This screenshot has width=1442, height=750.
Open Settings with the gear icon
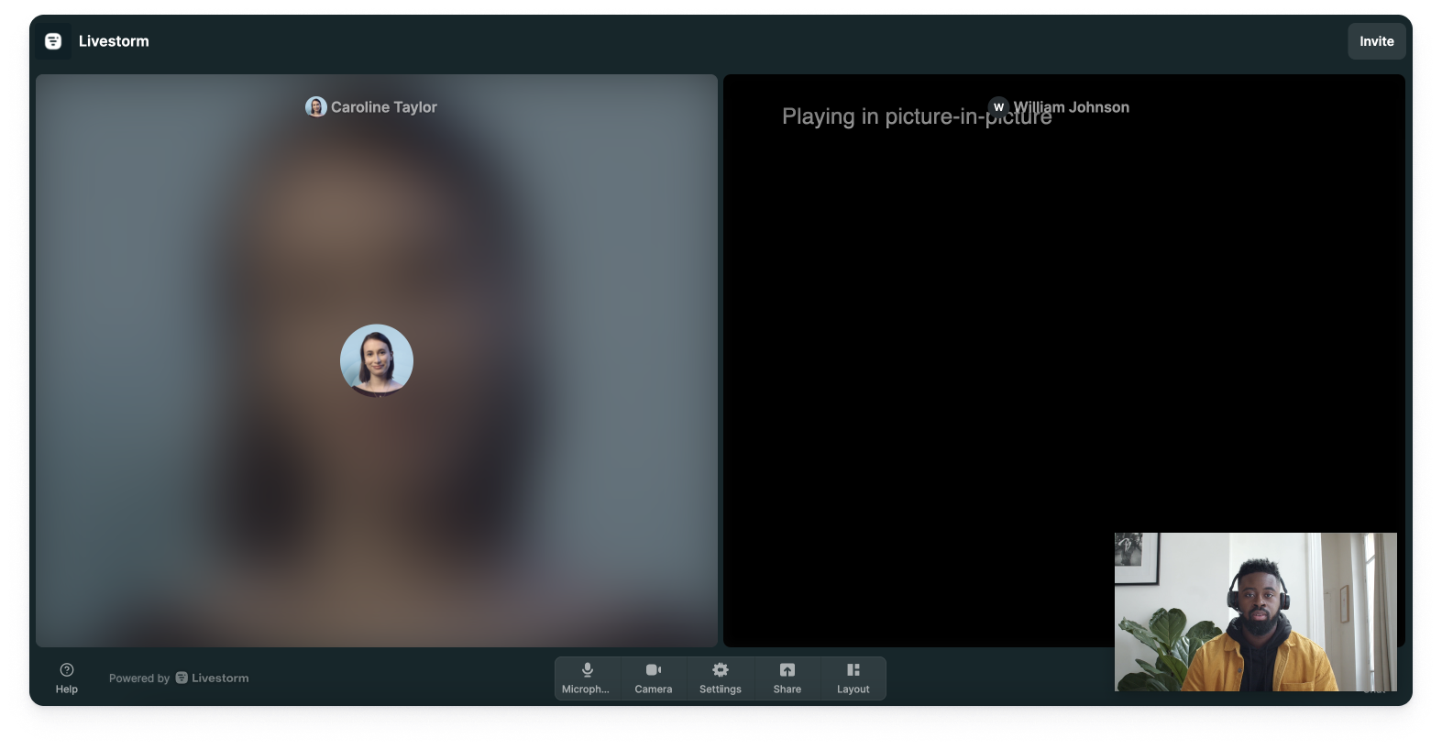(721, 678)
